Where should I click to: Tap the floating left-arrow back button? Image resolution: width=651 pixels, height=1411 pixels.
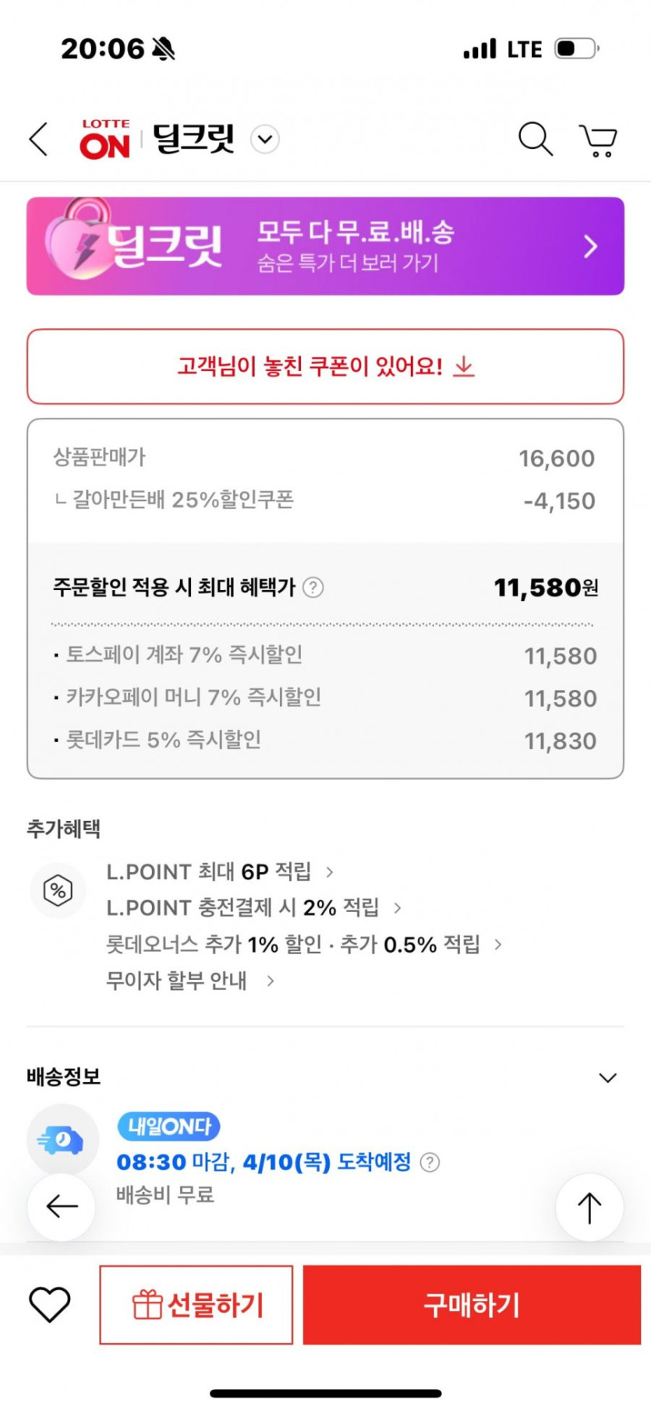(62, 1207)
